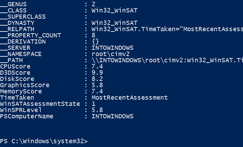Viewport: 243px width, 147px height.
Task: Click the MemoryScore value 7.4
Action: coord(98,91)
